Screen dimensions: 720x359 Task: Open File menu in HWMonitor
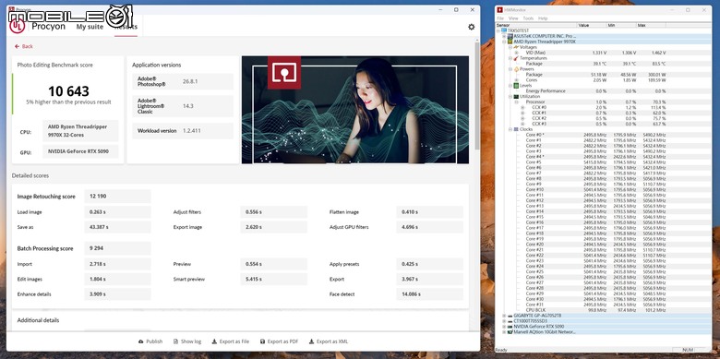pos(500,18)
